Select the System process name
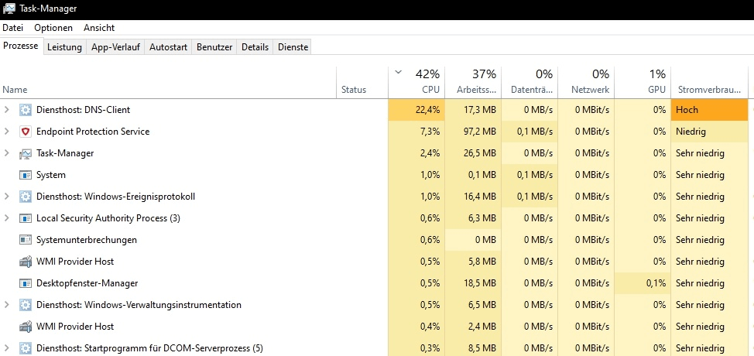Viewport: 754px width, 356px height. (51, 175)
